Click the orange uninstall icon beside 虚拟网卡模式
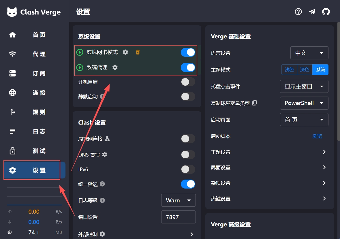Image resolution: width=340 pixels, height=239 pixels. pyautogui.click(x=138, y=52)
